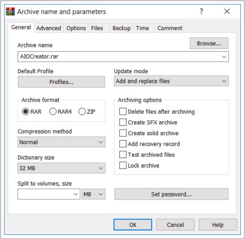The image size is (245, 239).
Task: Choose ZIP archive format
Action: point(82,112)
